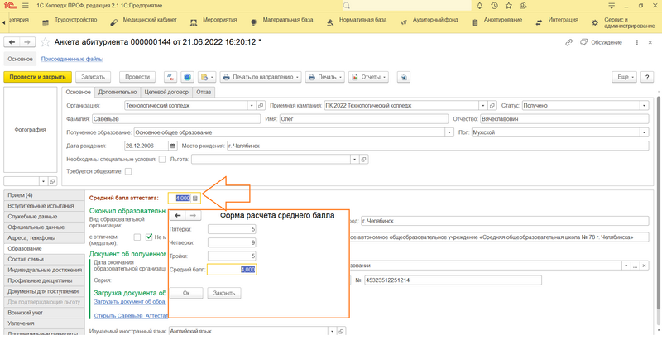Viewport: 662px width, 340px height.
Task: Open the calculator icon in average score field
Action: pos(195,198)
